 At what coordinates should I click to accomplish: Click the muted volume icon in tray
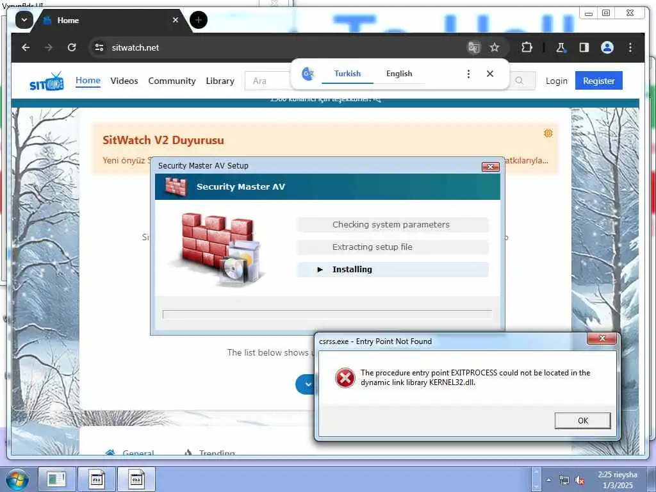(x=580, y=480)
